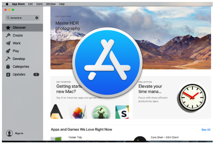Open the Work paper plane icon
This screenshot has width=216, height=144.
coord(8,43)
